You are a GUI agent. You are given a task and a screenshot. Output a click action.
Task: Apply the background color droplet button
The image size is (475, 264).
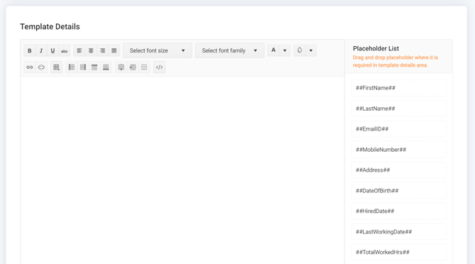[300, 50]
